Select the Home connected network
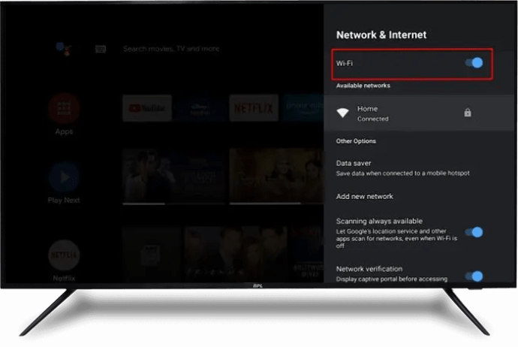The height and width of the screenshot is (347, 518). (x=419, y=113)
